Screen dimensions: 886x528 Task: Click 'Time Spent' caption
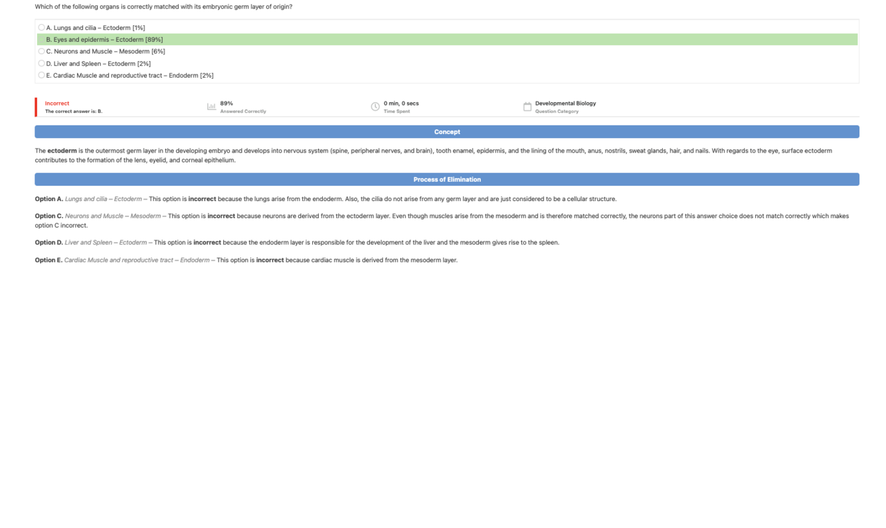[x=397, y=111]
